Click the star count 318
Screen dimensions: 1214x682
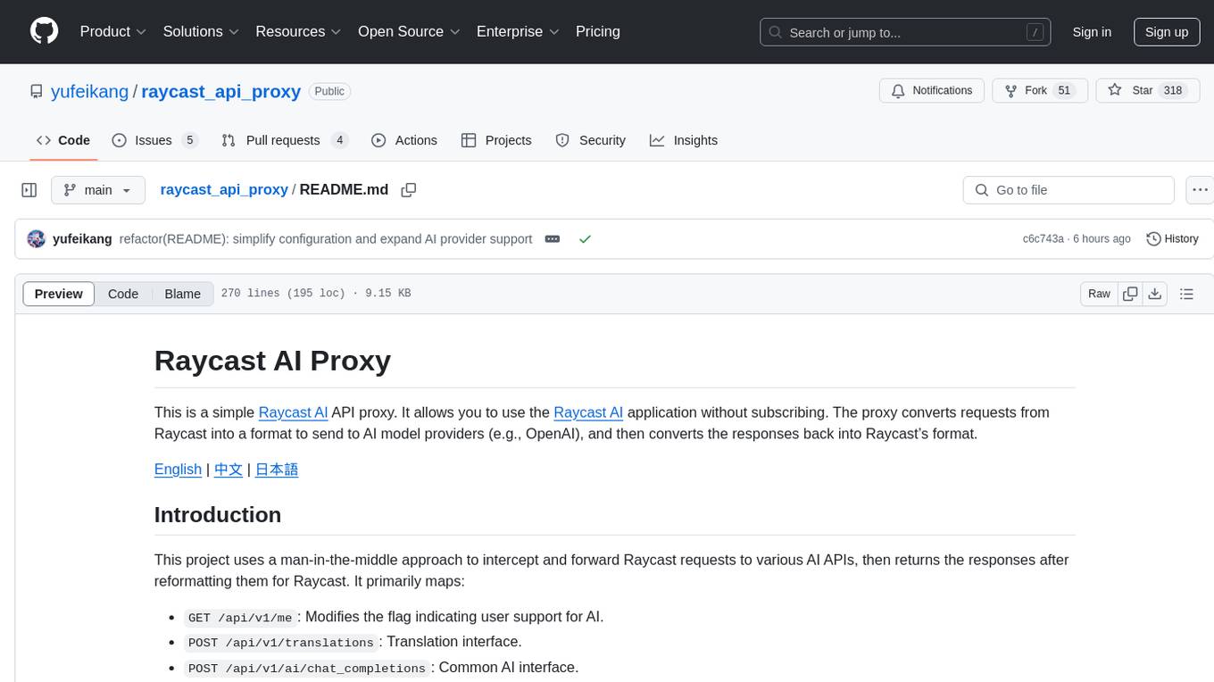tap(1173, 90)
